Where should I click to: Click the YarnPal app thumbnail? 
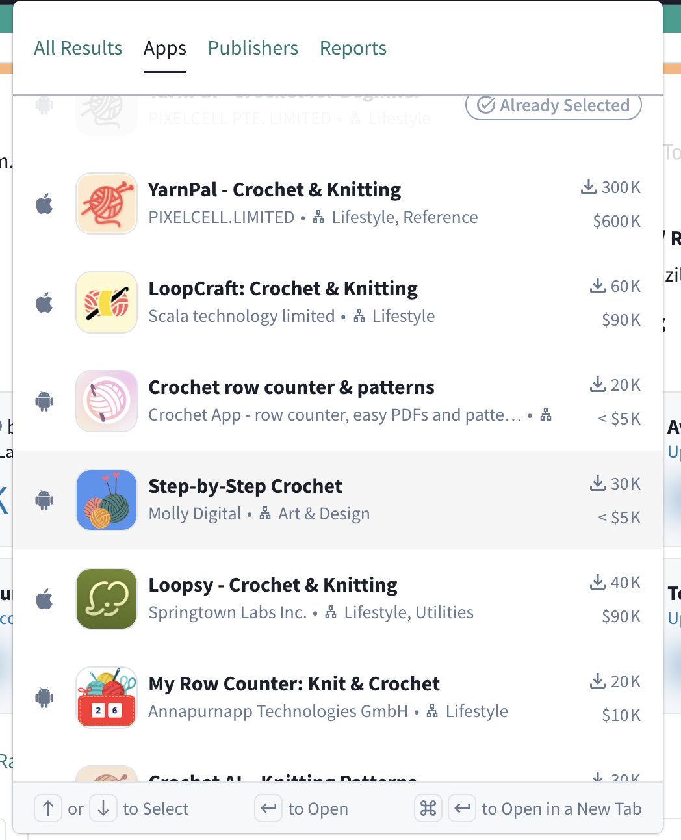106,203
